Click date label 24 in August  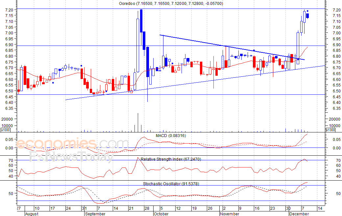pyautogui.click(x=68, y=208)
